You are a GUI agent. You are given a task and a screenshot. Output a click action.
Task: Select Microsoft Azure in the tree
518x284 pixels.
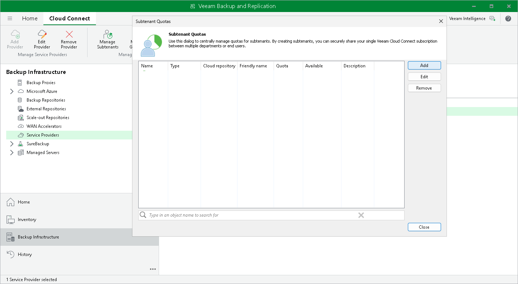click(x=42, y=91)
